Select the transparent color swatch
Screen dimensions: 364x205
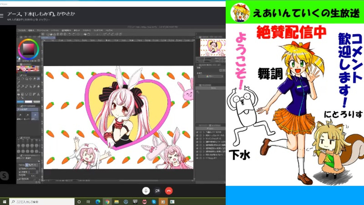(37, 102)
